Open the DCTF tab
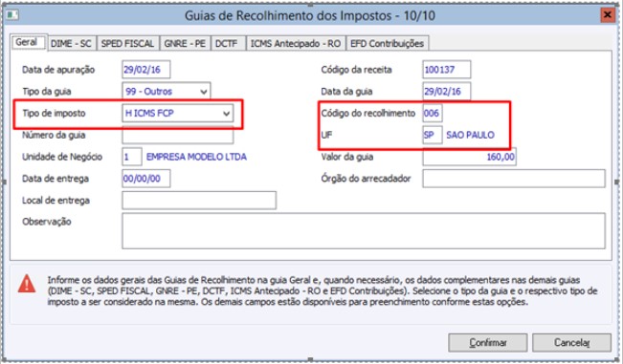Screen dimensions: 623x364 pos(227,44)
